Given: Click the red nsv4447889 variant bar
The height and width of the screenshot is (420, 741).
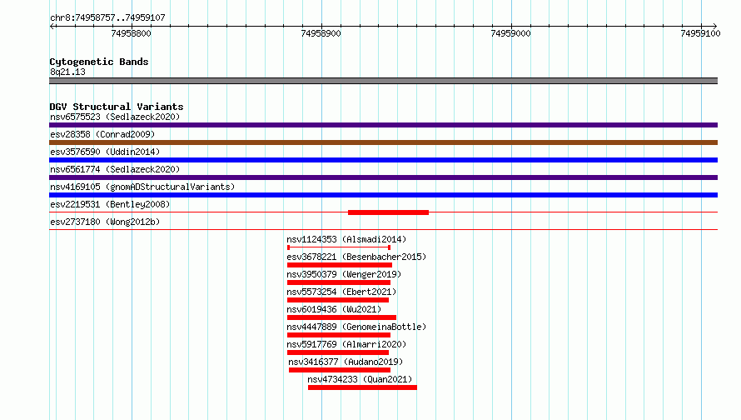Looking at the screenshot, I should [x=339, y=335].
